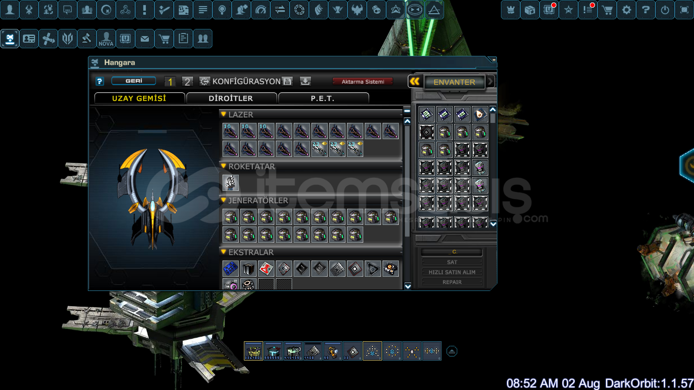Expand the hotbar with the round arrow button
This screenshot has width=694, height=390.
452,351
